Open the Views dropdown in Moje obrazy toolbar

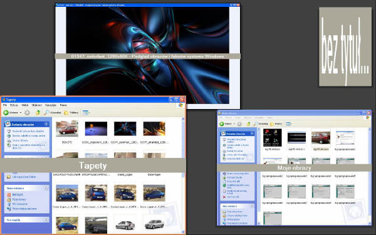289,123
